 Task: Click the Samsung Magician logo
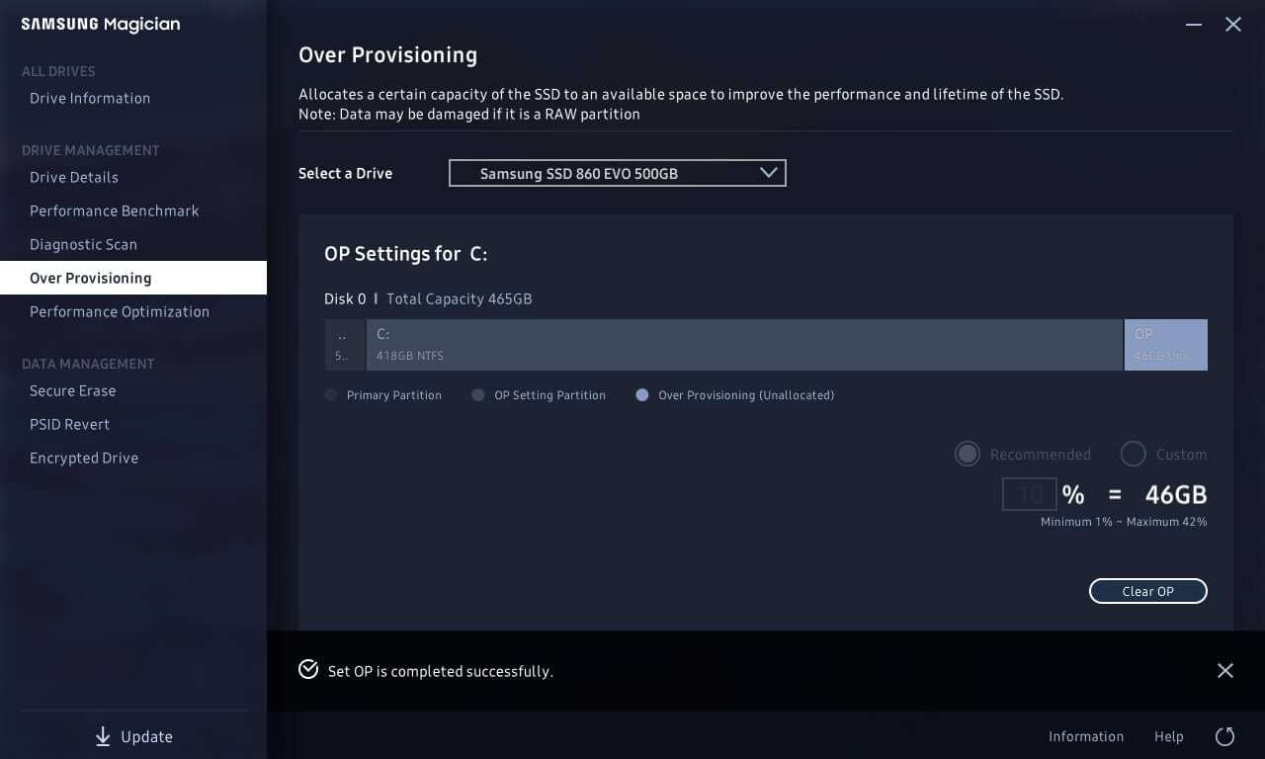point(100,24)
